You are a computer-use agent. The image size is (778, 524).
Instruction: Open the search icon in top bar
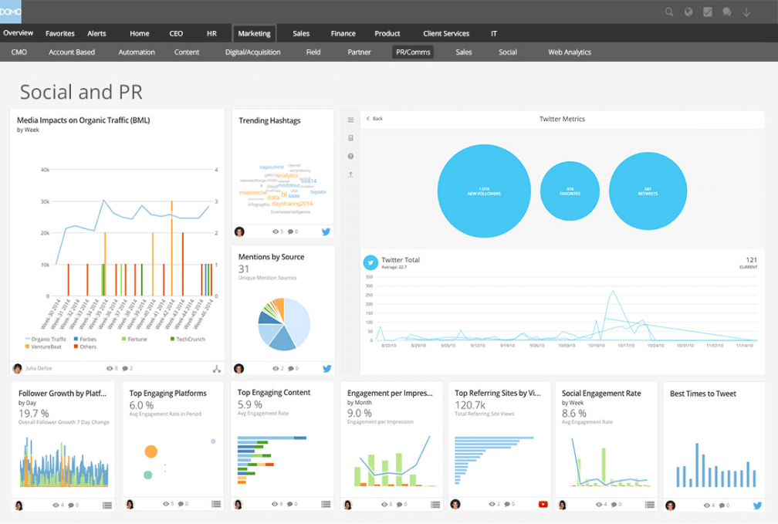669,12
